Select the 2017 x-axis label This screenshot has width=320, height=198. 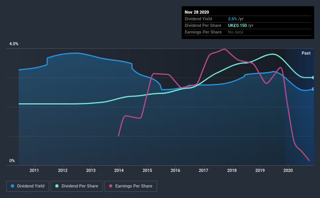click(x=203, y=170)
